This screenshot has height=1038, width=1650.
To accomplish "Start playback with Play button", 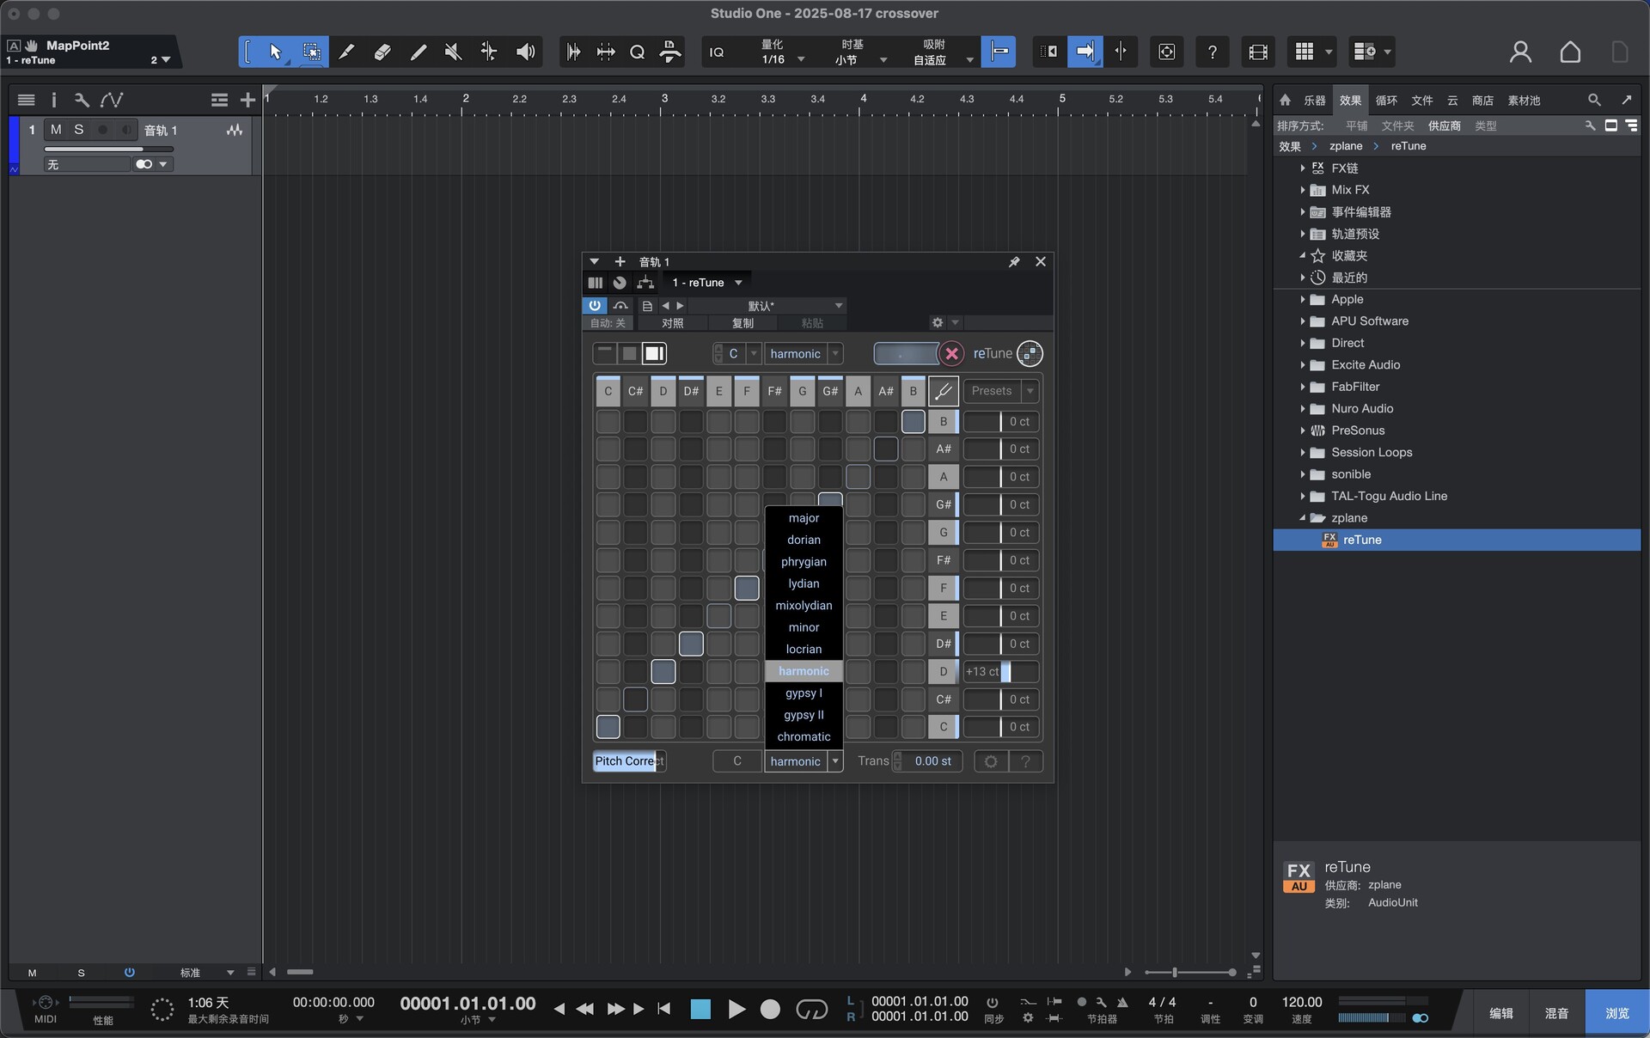I will pyautogui.click(x=736, y=1009).
